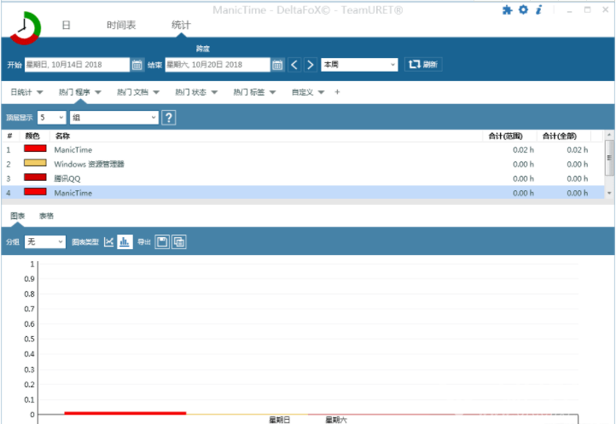Expand the 热门程序 dropdown arrow

[98, 92]
